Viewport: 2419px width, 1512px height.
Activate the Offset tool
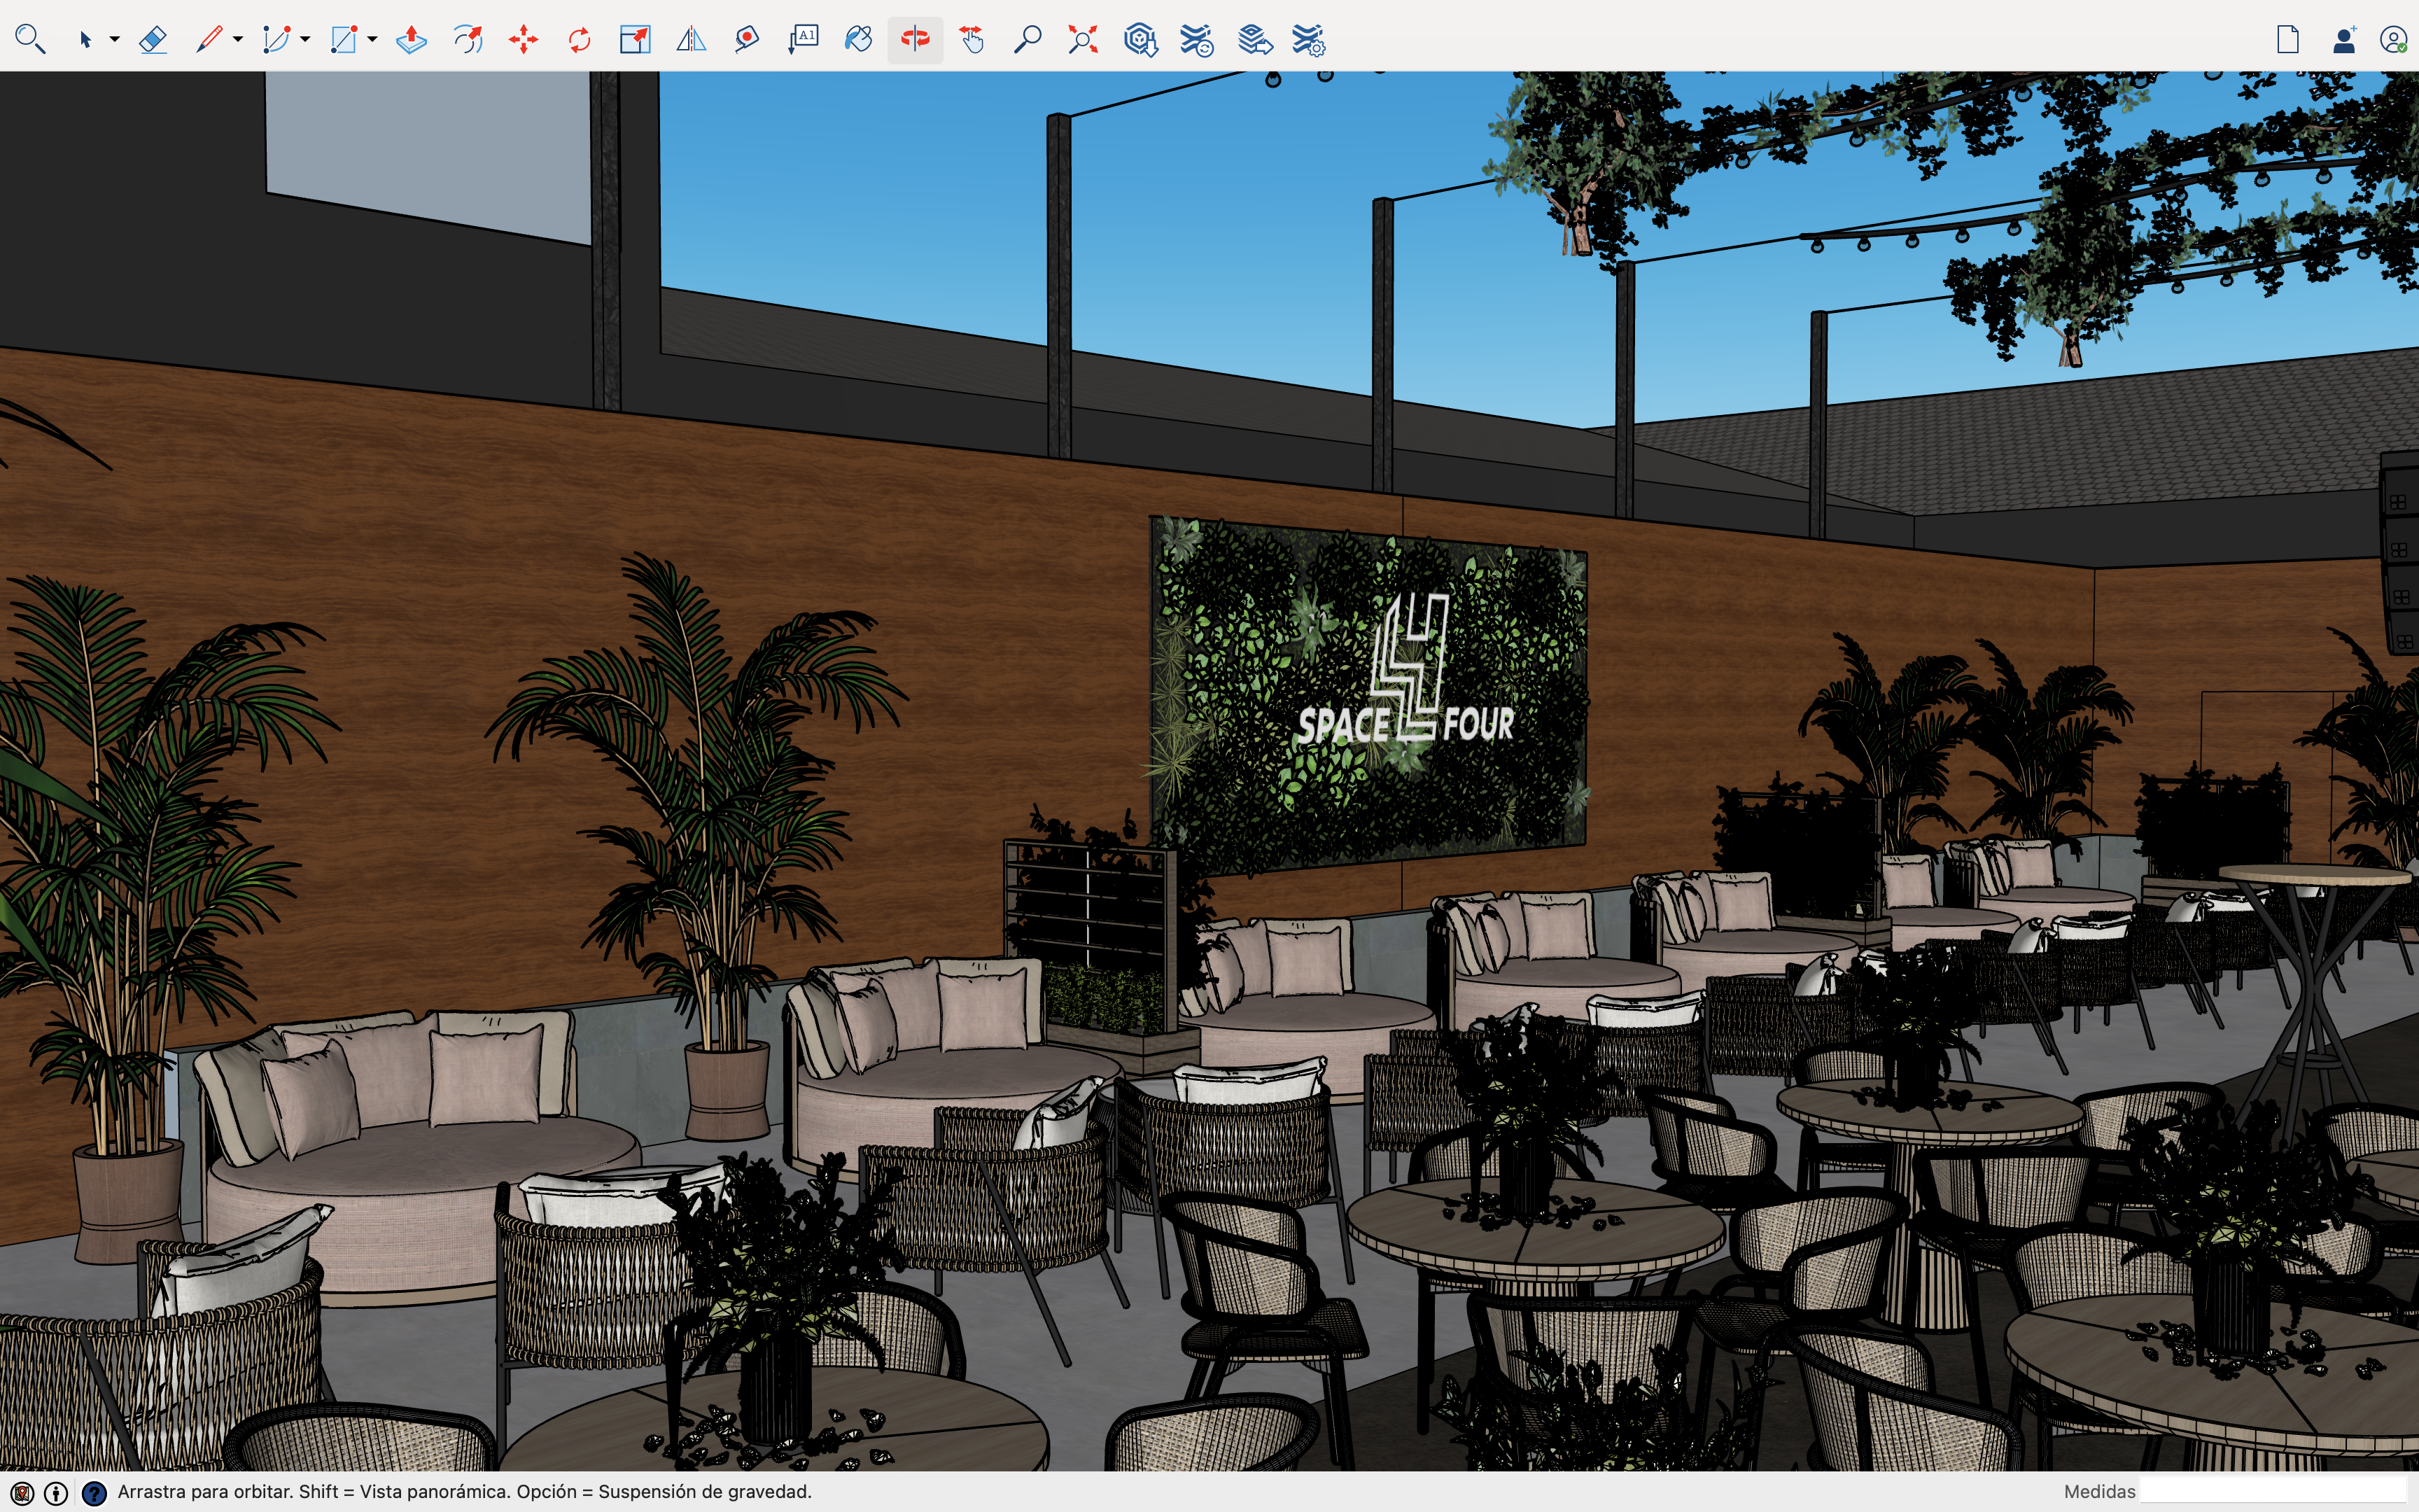tap(467, 40)
